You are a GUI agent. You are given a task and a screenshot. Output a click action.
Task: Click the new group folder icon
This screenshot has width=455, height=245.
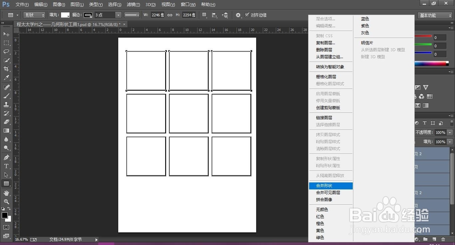click(x=425, y=239)
